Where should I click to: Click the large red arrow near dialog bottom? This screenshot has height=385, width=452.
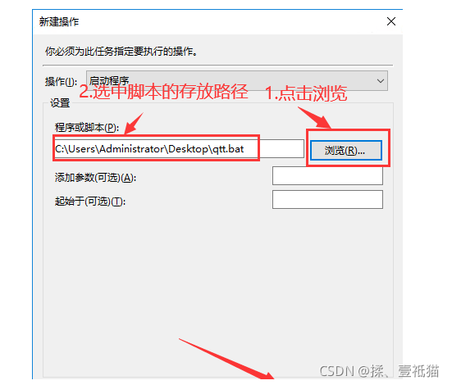pyautogui.click(x=226, y=359)
